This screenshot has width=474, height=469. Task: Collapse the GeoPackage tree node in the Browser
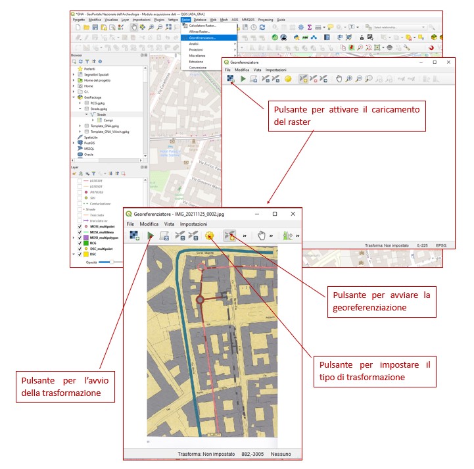click(x=74, y=97)
